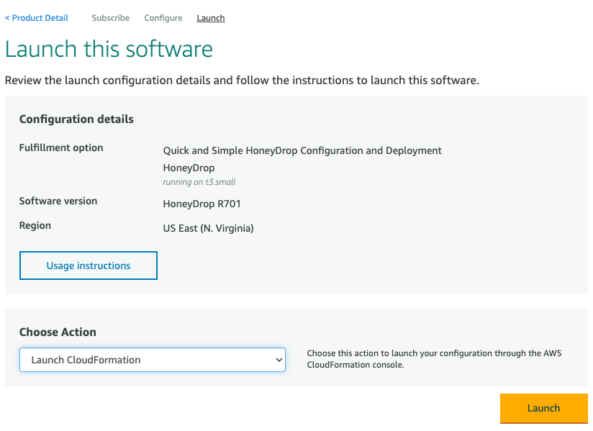Click the 'Region' label
This screenshot has width=593, height=431.
click(35, 226)
